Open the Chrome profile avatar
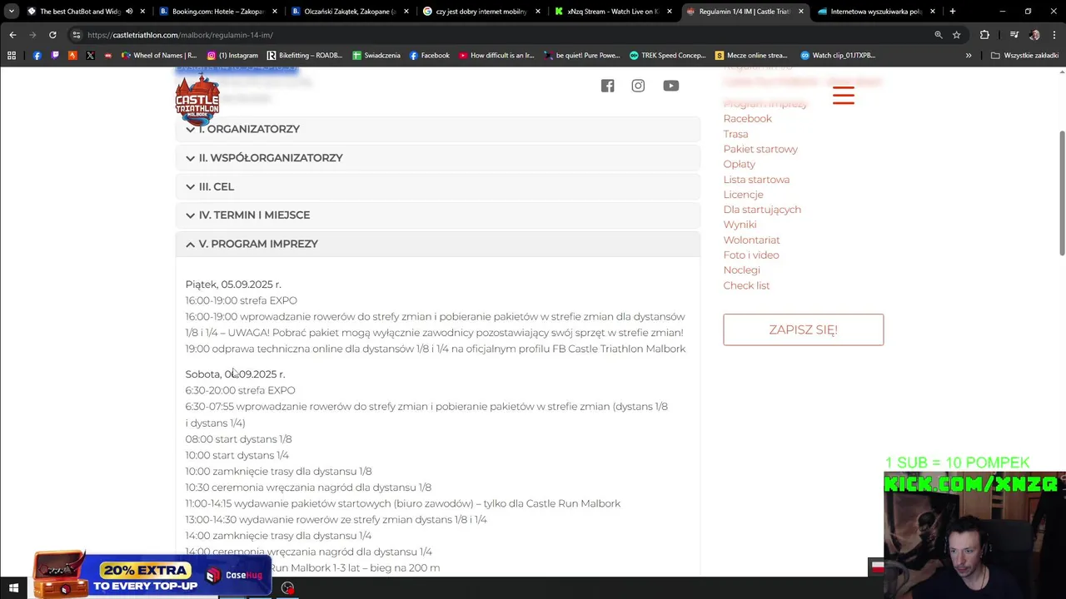Screen dimensions: 1066x599 [1034, 35]
